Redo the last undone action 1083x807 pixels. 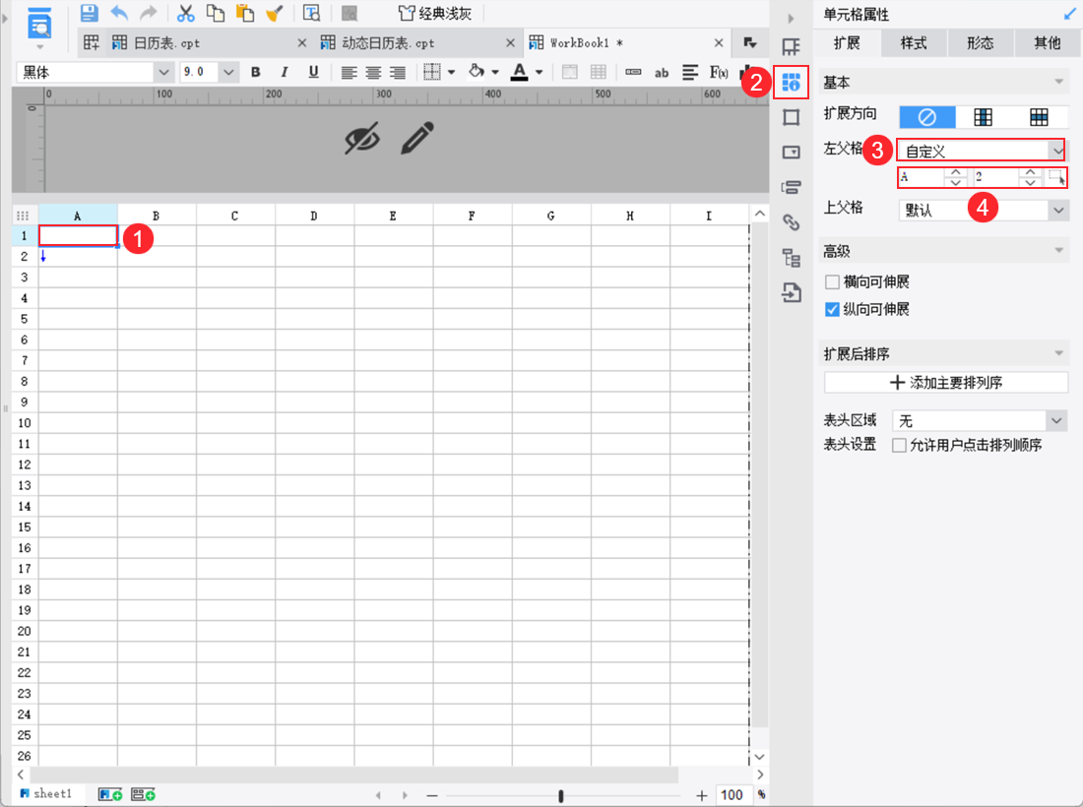click(x=148, y=13)
